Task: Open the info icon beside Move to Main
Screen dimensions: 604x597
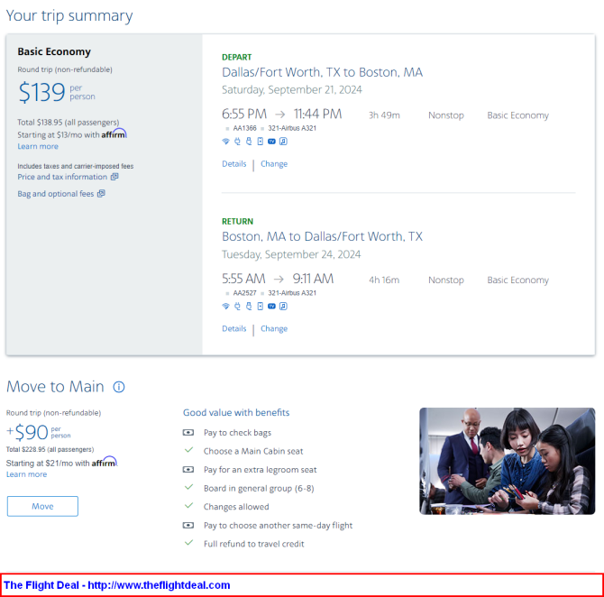Action: click(x=119, y=387)
